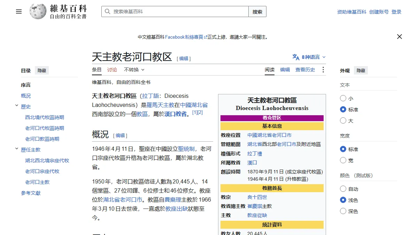Jump to 概況 in contents

(26, 96)
